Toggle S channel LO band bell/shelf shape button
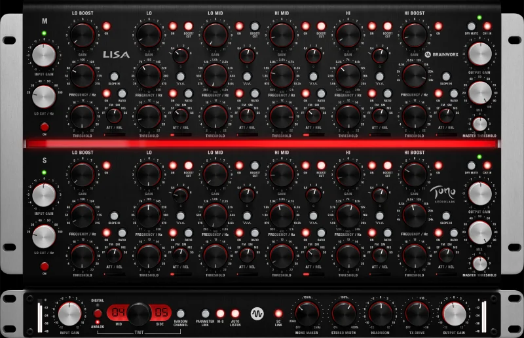The height and width of the screenshot is (338, 524). pyautogui.click(x=181, y=216)
